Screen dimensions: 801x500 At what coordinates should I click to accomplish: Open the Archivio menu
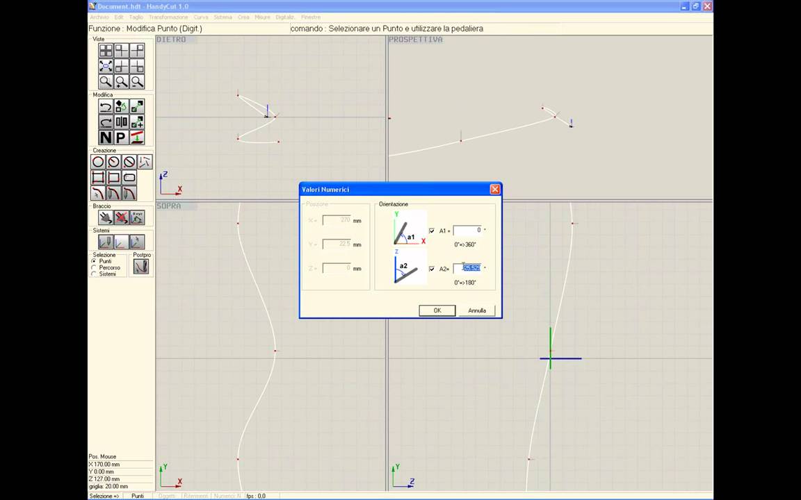[99, 17]
